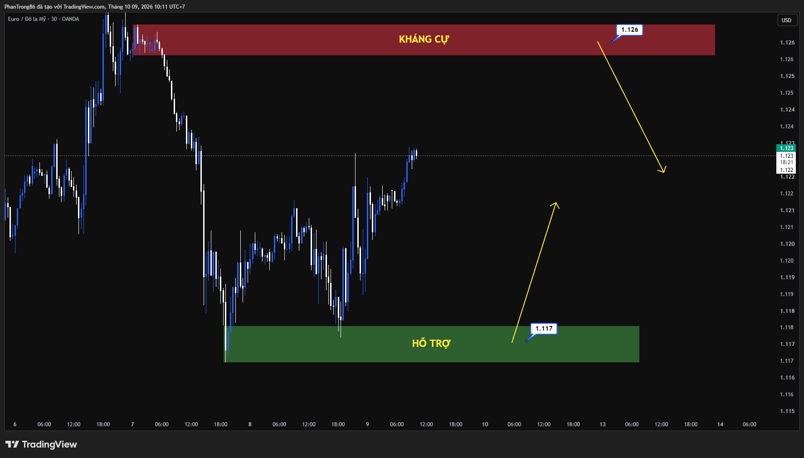Click the PhanTrong86 created-with header text
The height and width of the screenshot is (458, 804).
(x=94, y=7)
